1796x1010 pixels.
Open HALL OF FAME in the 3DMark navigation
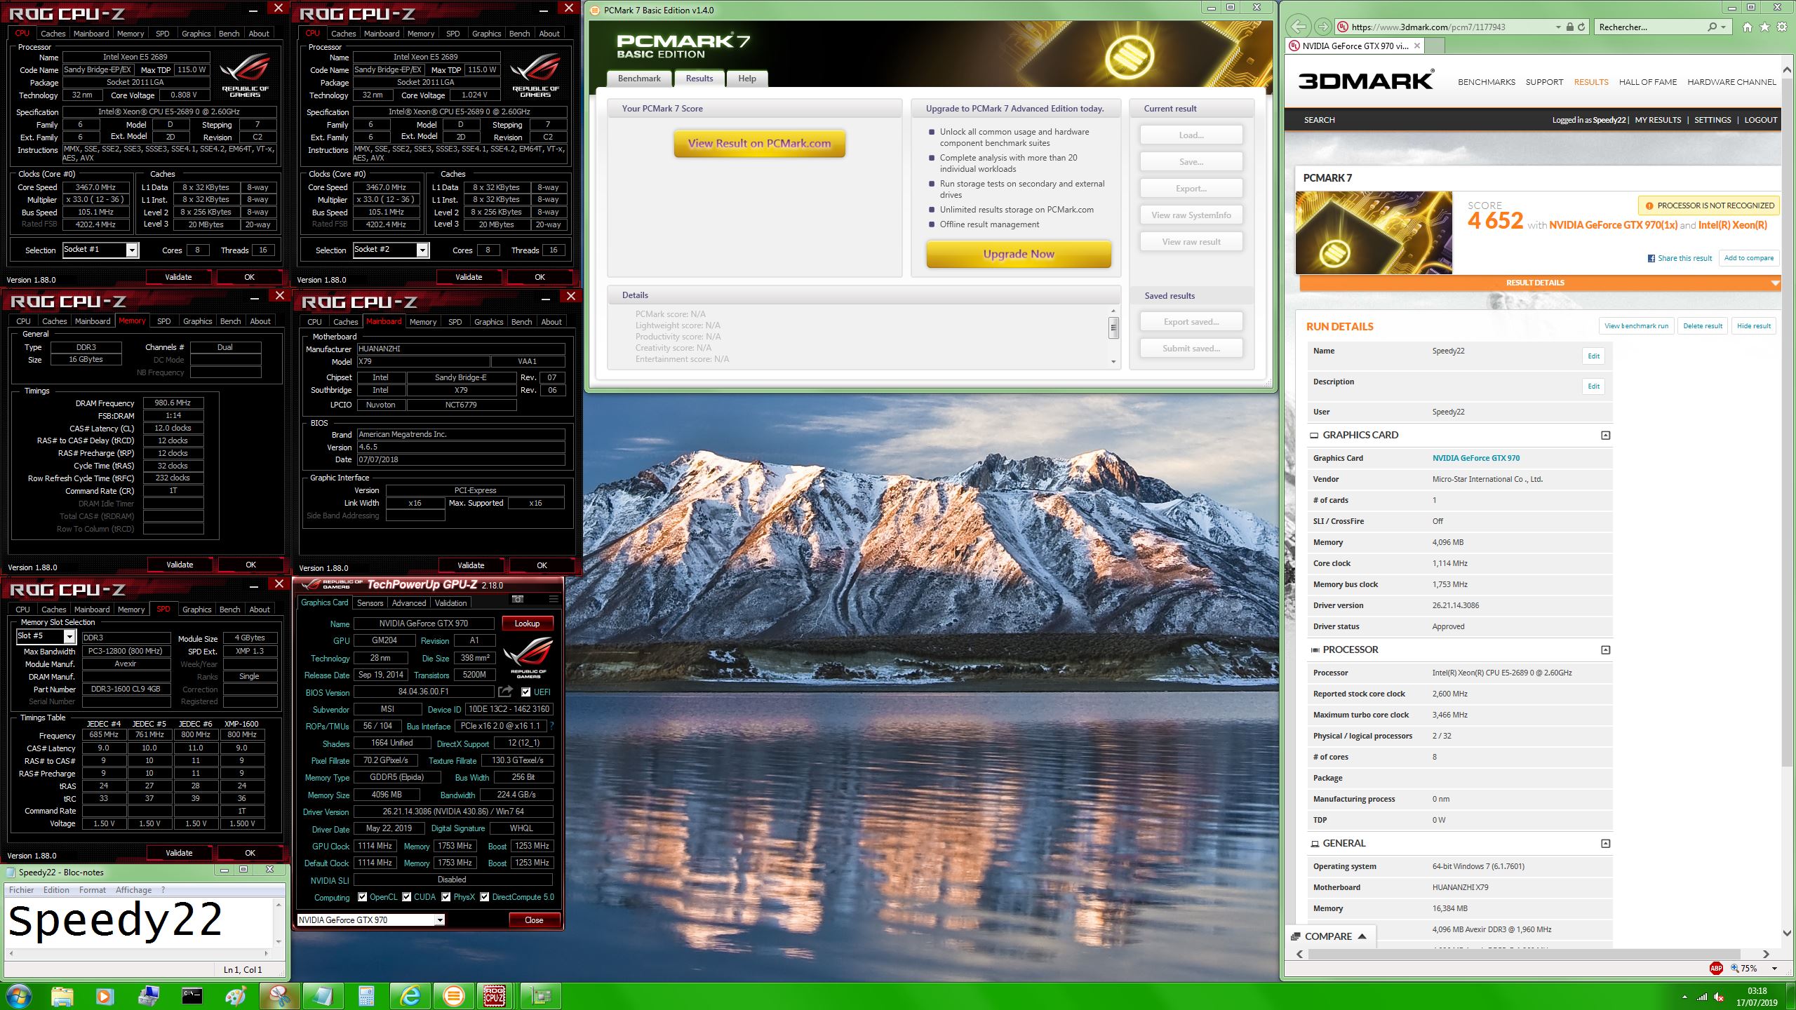click(1647, 82)
